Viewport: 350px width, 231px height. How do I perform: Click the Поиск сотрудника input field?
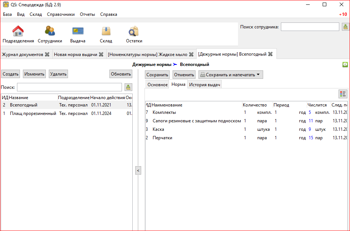point(309,27)
